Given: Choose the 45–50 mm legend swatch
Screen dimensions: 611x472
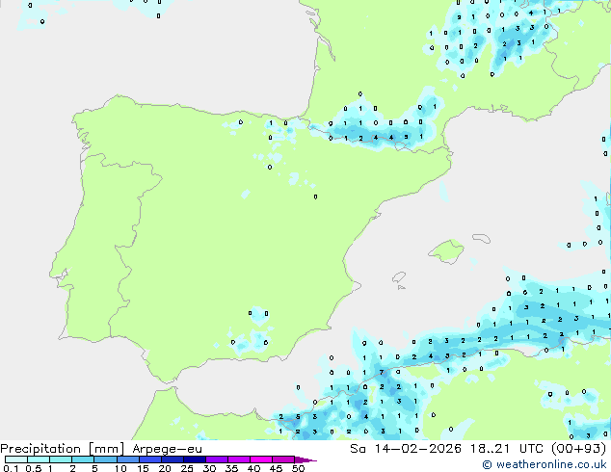Looking at the screenshot, I should point(283,459).
